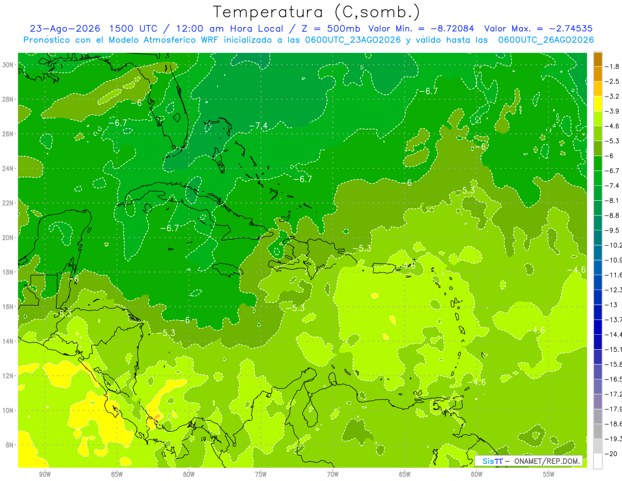Click the title "Temperatura (C,somb.)"
The image size is (622, 481).
(317, 12)
